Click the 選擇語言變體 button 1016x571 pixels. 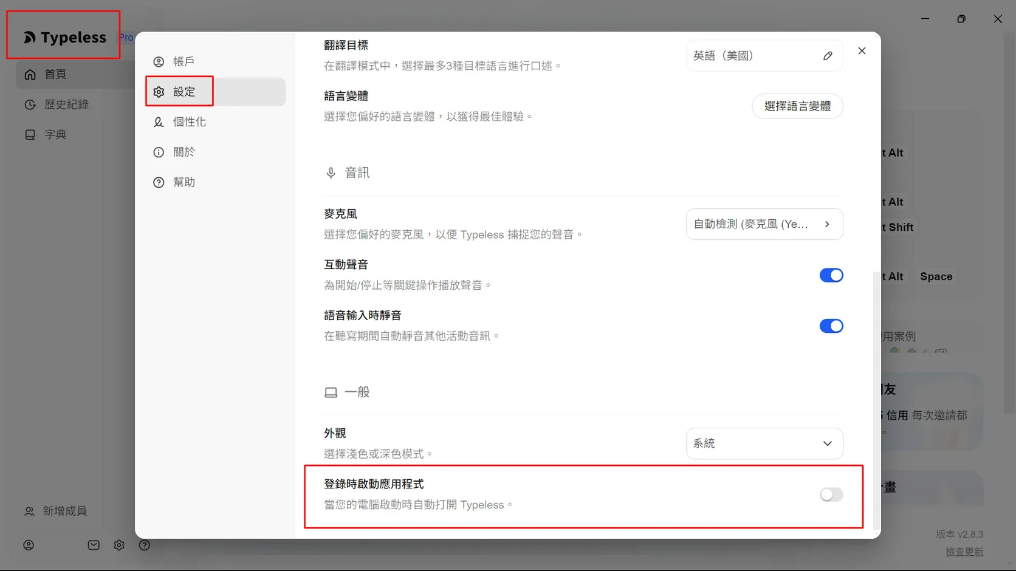click(797, 106)
